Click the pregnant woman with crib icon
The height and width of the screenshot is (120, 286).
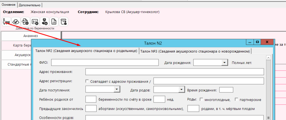(7, 22)
